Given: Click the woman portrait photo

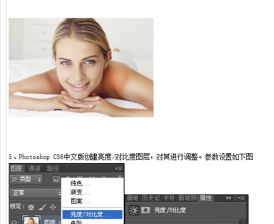Looking at the screenshot, I should click(x=81, y=67).
